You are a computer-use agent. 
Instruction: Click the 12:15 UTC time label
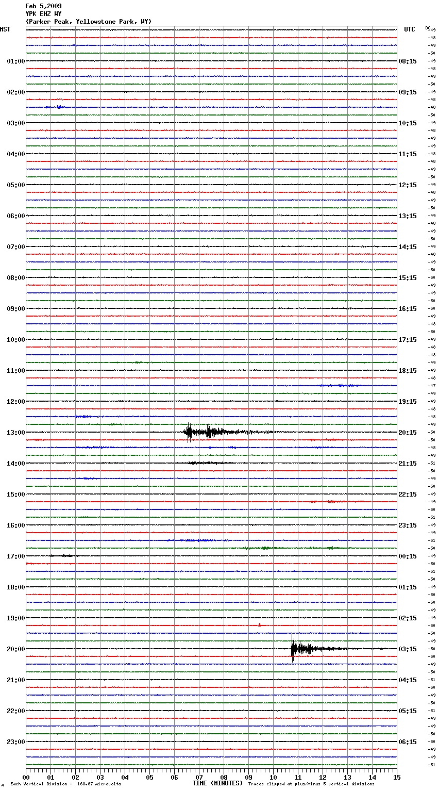[x=408, y=185]
